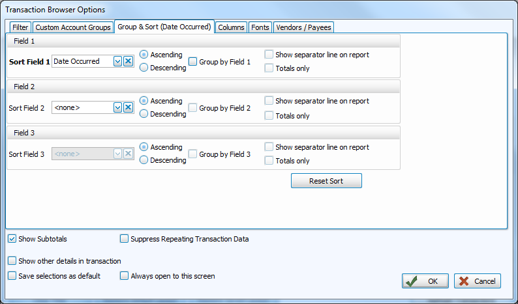Open the Fonts tab

pyautogui.click(x=260, y=27)
